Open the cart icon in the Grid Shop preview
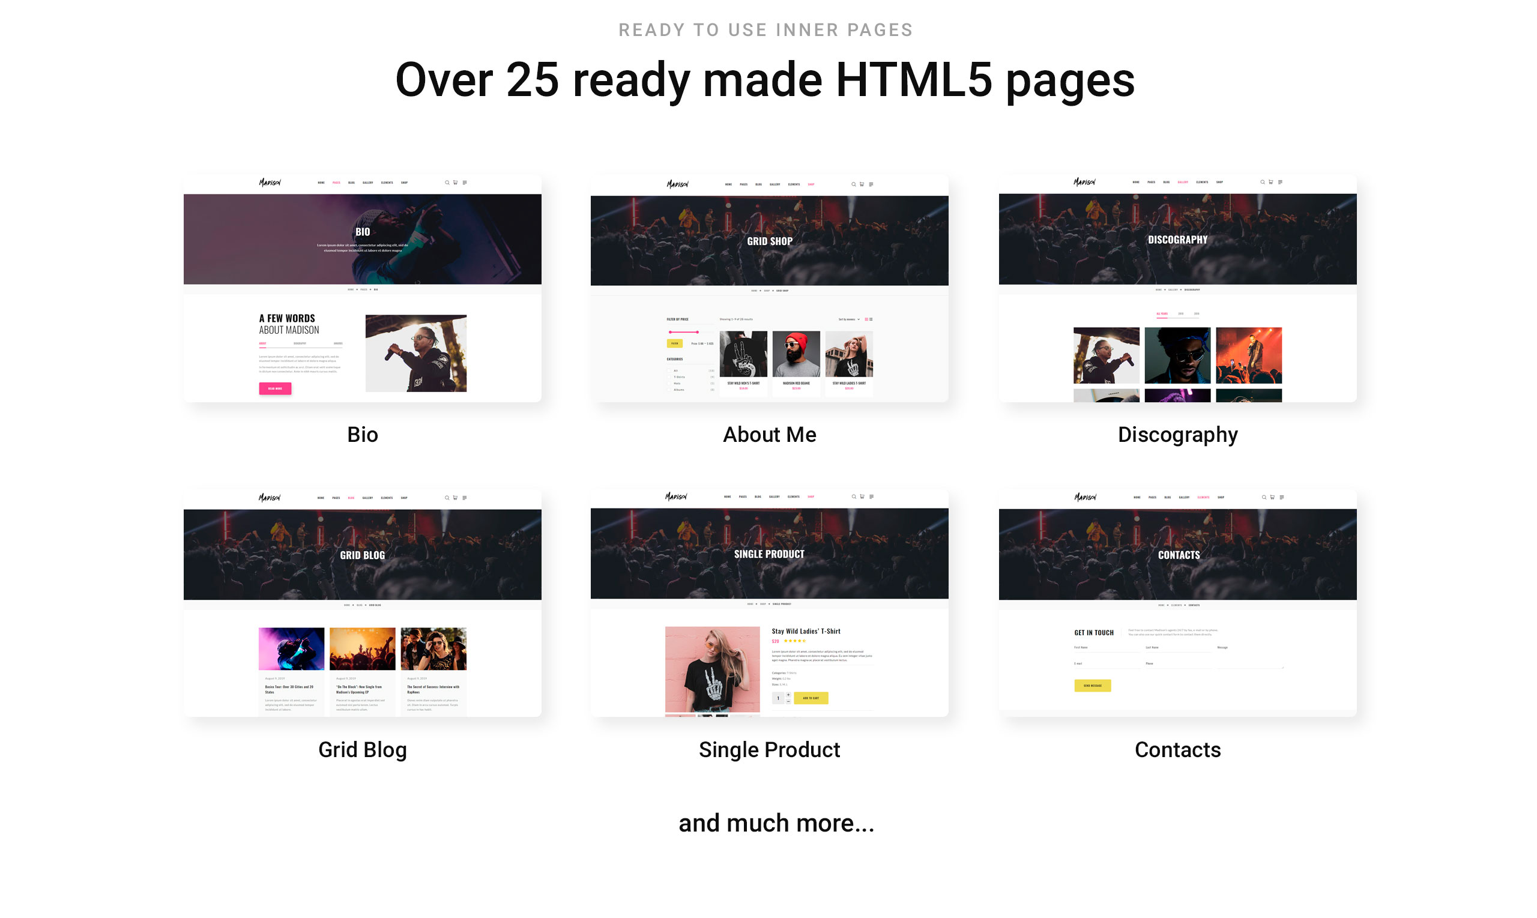This screenshot has width=1537, height=918. (863, 185)
